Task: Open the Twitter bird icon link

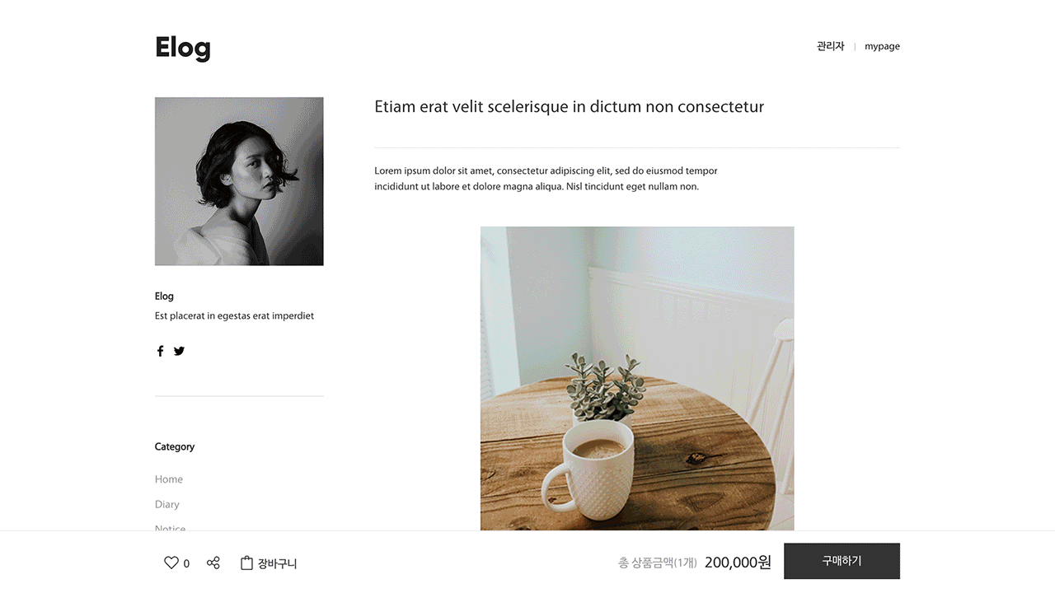Action: pyautogui.click(x=179, y=351)
